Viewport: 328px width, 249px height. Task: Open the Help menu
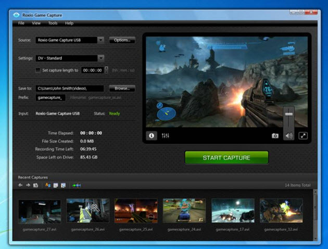69,23
